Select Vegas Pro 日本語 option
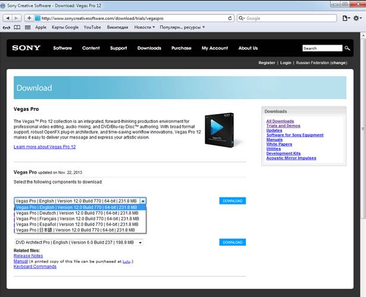 click(x=80, y=230)
